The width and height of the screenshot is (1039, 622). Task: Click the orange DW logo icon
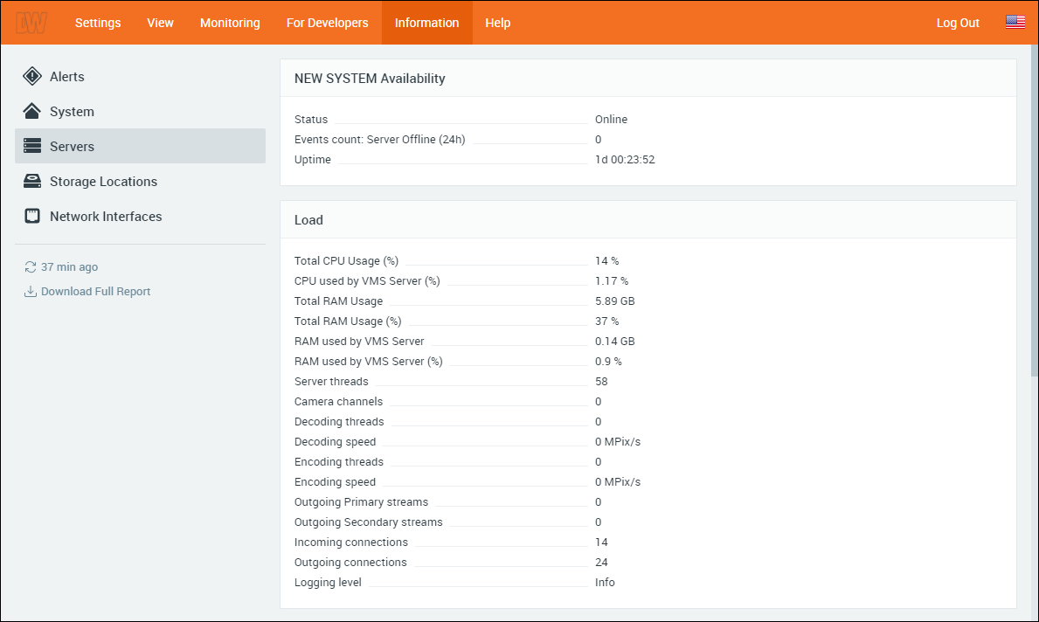tap(31, 23)
